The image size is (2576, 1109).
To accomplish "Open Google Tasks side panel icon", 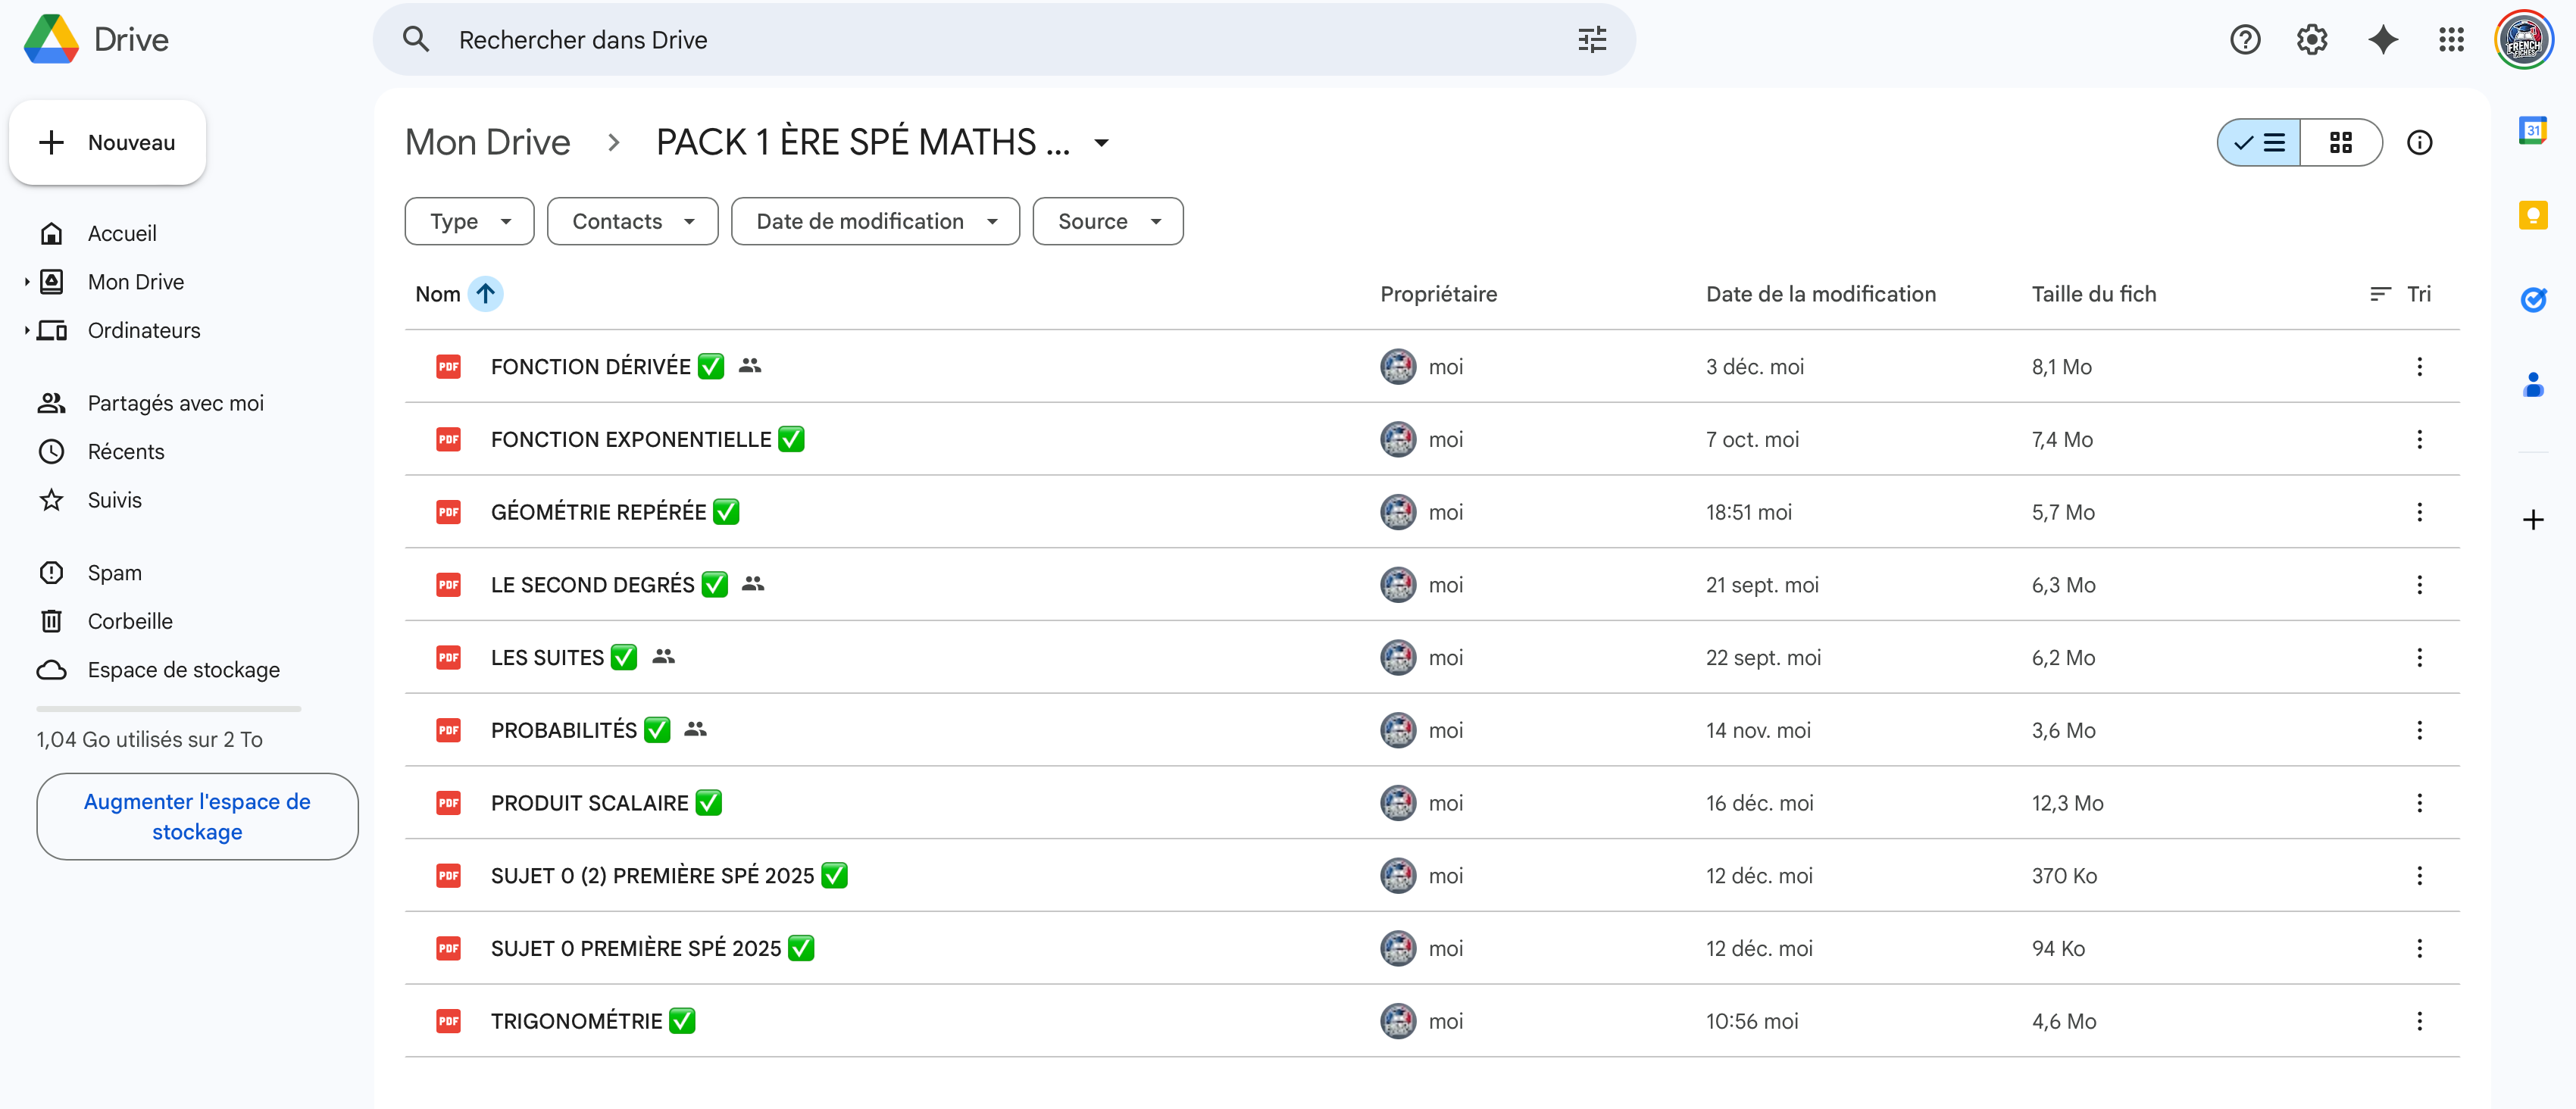I will [2532, 299].
